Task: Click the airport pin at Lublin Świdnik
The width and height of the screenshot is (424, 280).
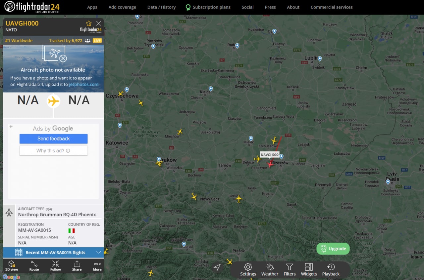Action: pyautogui.click(x=320, y=59)
